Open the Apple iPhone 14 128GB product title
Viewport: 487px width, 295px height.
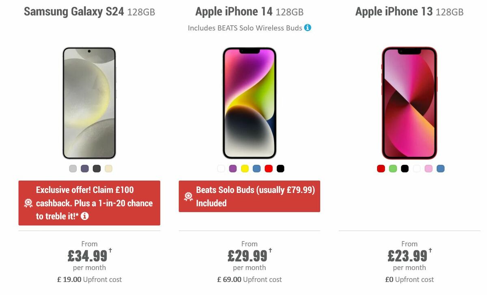point(249,11)
